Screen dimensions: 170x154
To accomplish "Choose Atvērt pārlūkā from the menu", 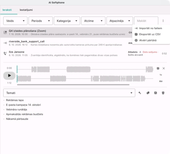I will (151, 40).
